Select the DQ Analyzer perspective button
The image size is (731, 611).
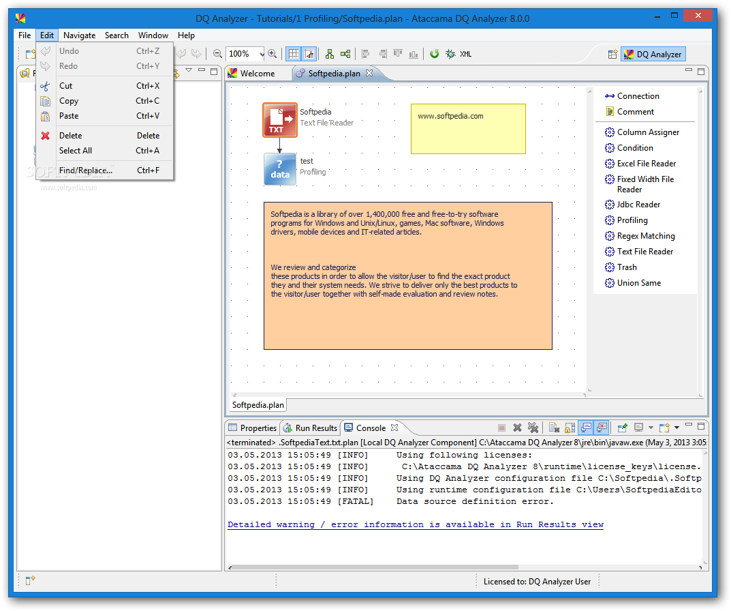(x=653, y=54)
